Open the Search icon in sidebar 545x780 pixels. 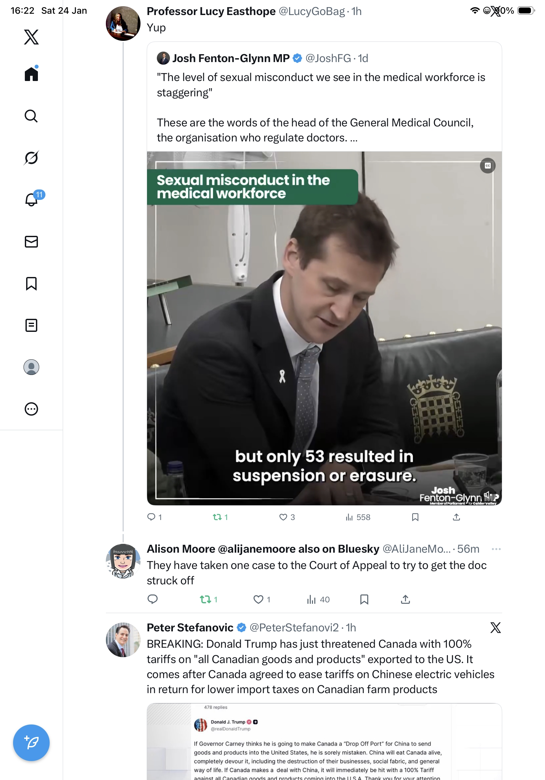tap(31, 116)
